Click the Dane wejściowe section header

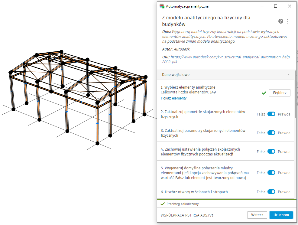tap(226, 75)
